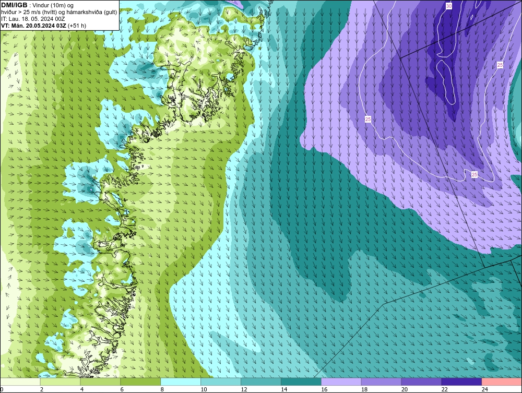This screenshot has height=393, width=522.
Task: Click the 10–12 m/s light teal swatch
Action: [221, 382]
